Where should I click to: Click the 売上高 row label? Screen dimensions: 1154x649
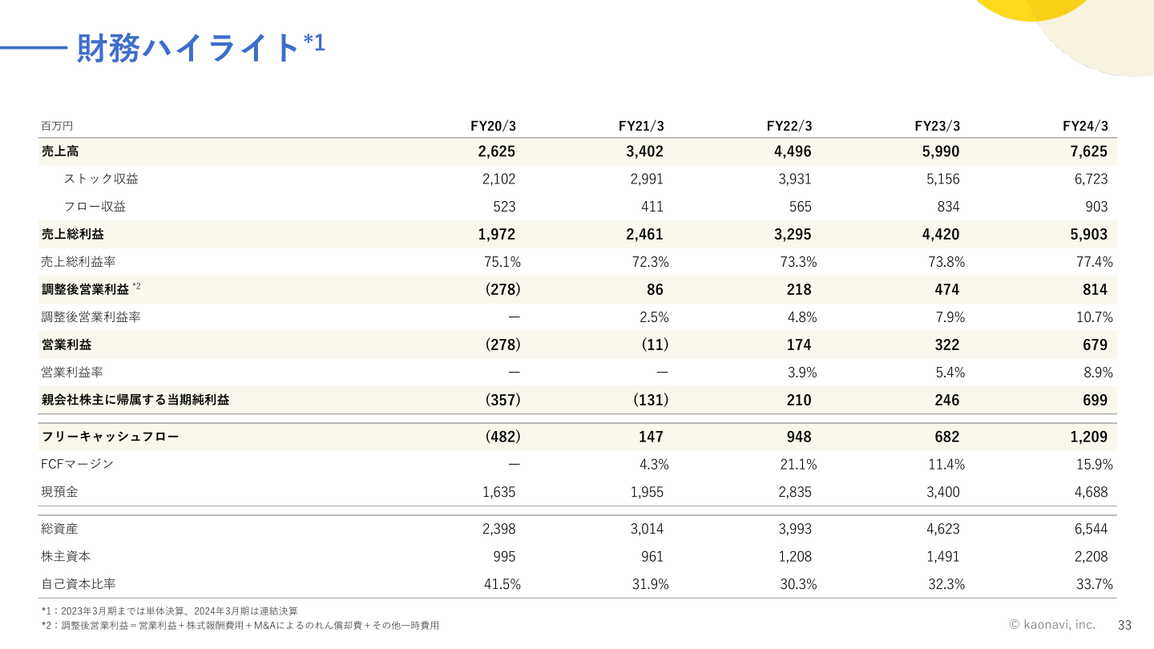tap(60, 151)
